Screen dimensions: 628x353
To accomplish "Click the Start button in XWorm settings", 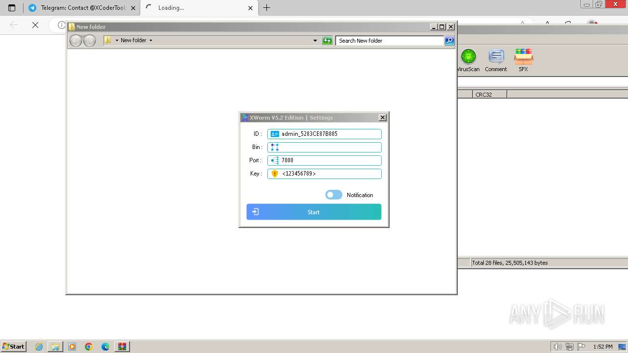I will pyautogui.click(x=314, y=212).
